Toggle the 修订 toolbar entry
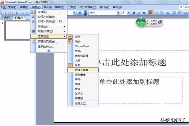189x126 pixels. [83, 89]
